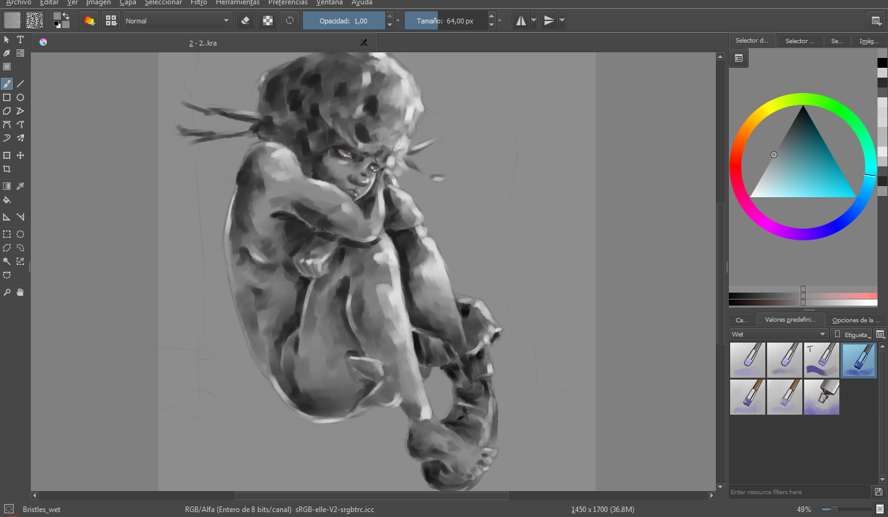This screenshot has width=888, height=517.
Task: Select the Fill bucket tool
Action: tap(7, 200)
